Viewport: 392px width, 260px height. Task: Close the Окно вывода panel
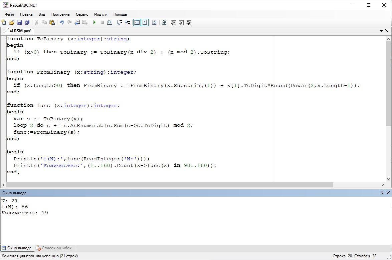coord(388,193)
